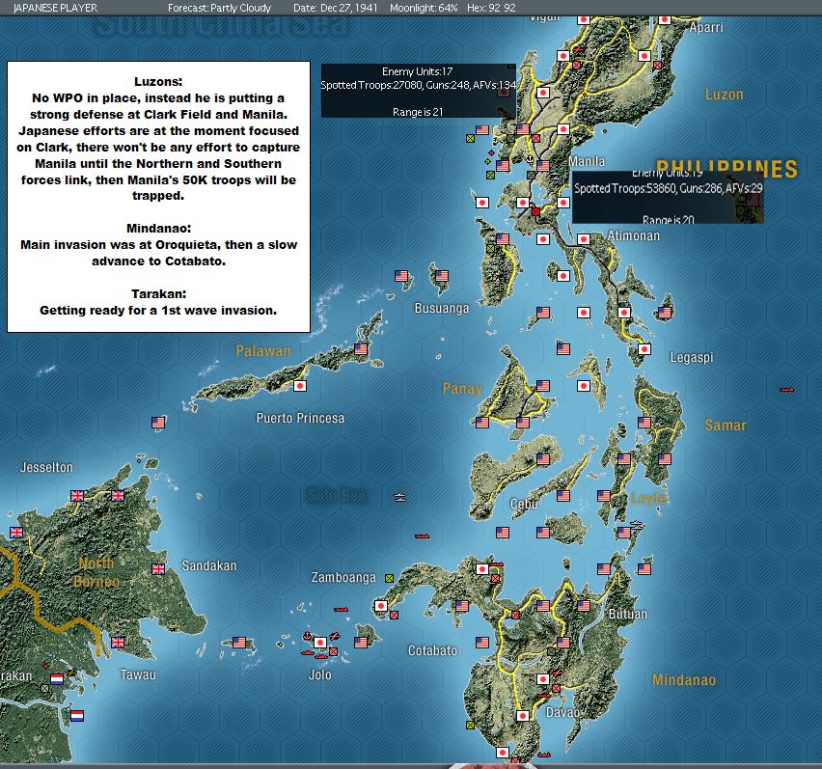
Task: Click the Japanese flag base at Legaspi
Action: [x=644, y=349]
